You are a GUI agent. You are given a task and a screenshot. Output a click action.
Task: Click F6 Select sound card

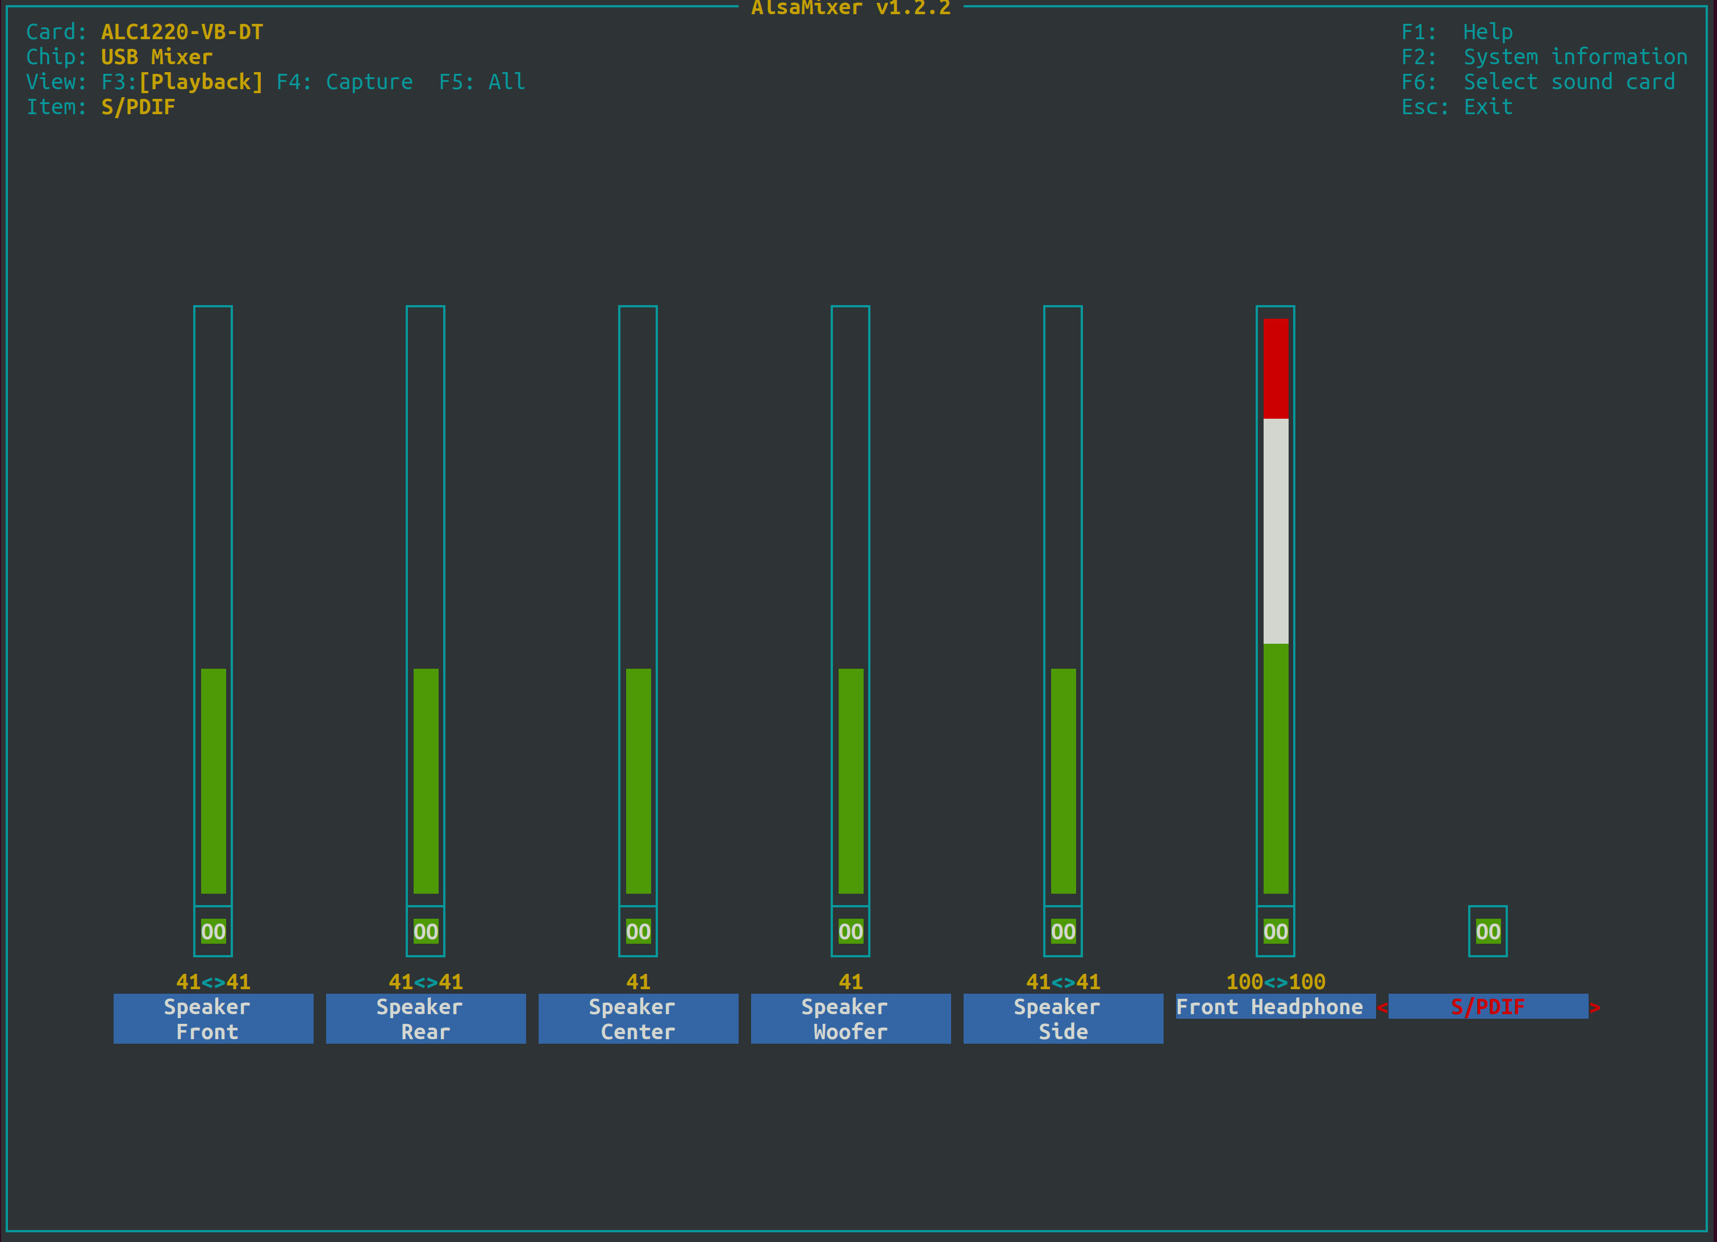[x=1537, y=82]
